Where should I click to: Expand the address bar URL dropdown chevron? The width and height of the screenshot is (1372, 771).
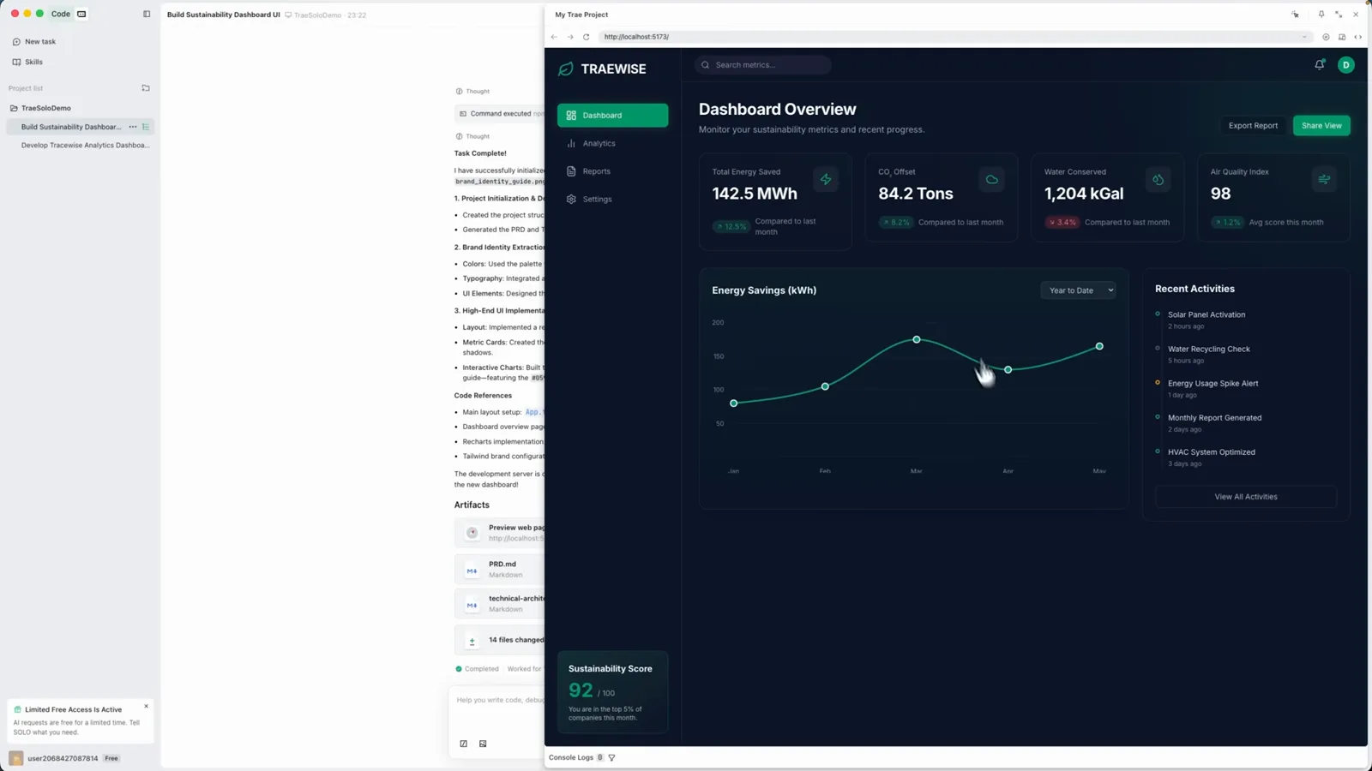1304,37
